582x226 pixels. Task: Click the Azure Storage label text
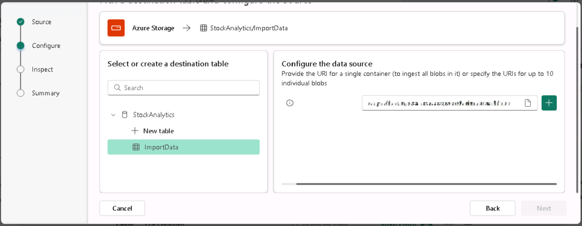tap(153, 28)
